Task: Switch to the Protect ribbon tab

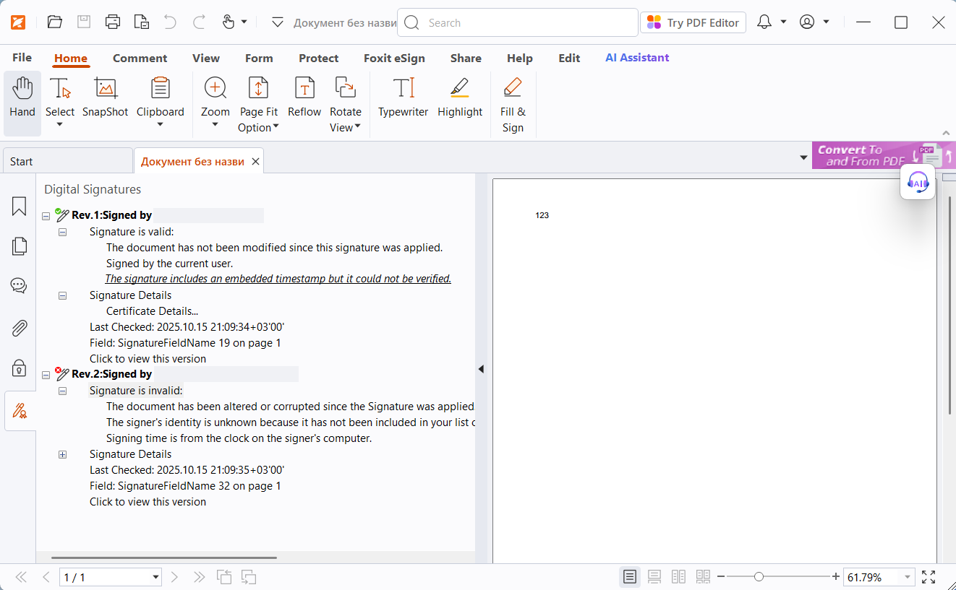Action: [318, 58]
